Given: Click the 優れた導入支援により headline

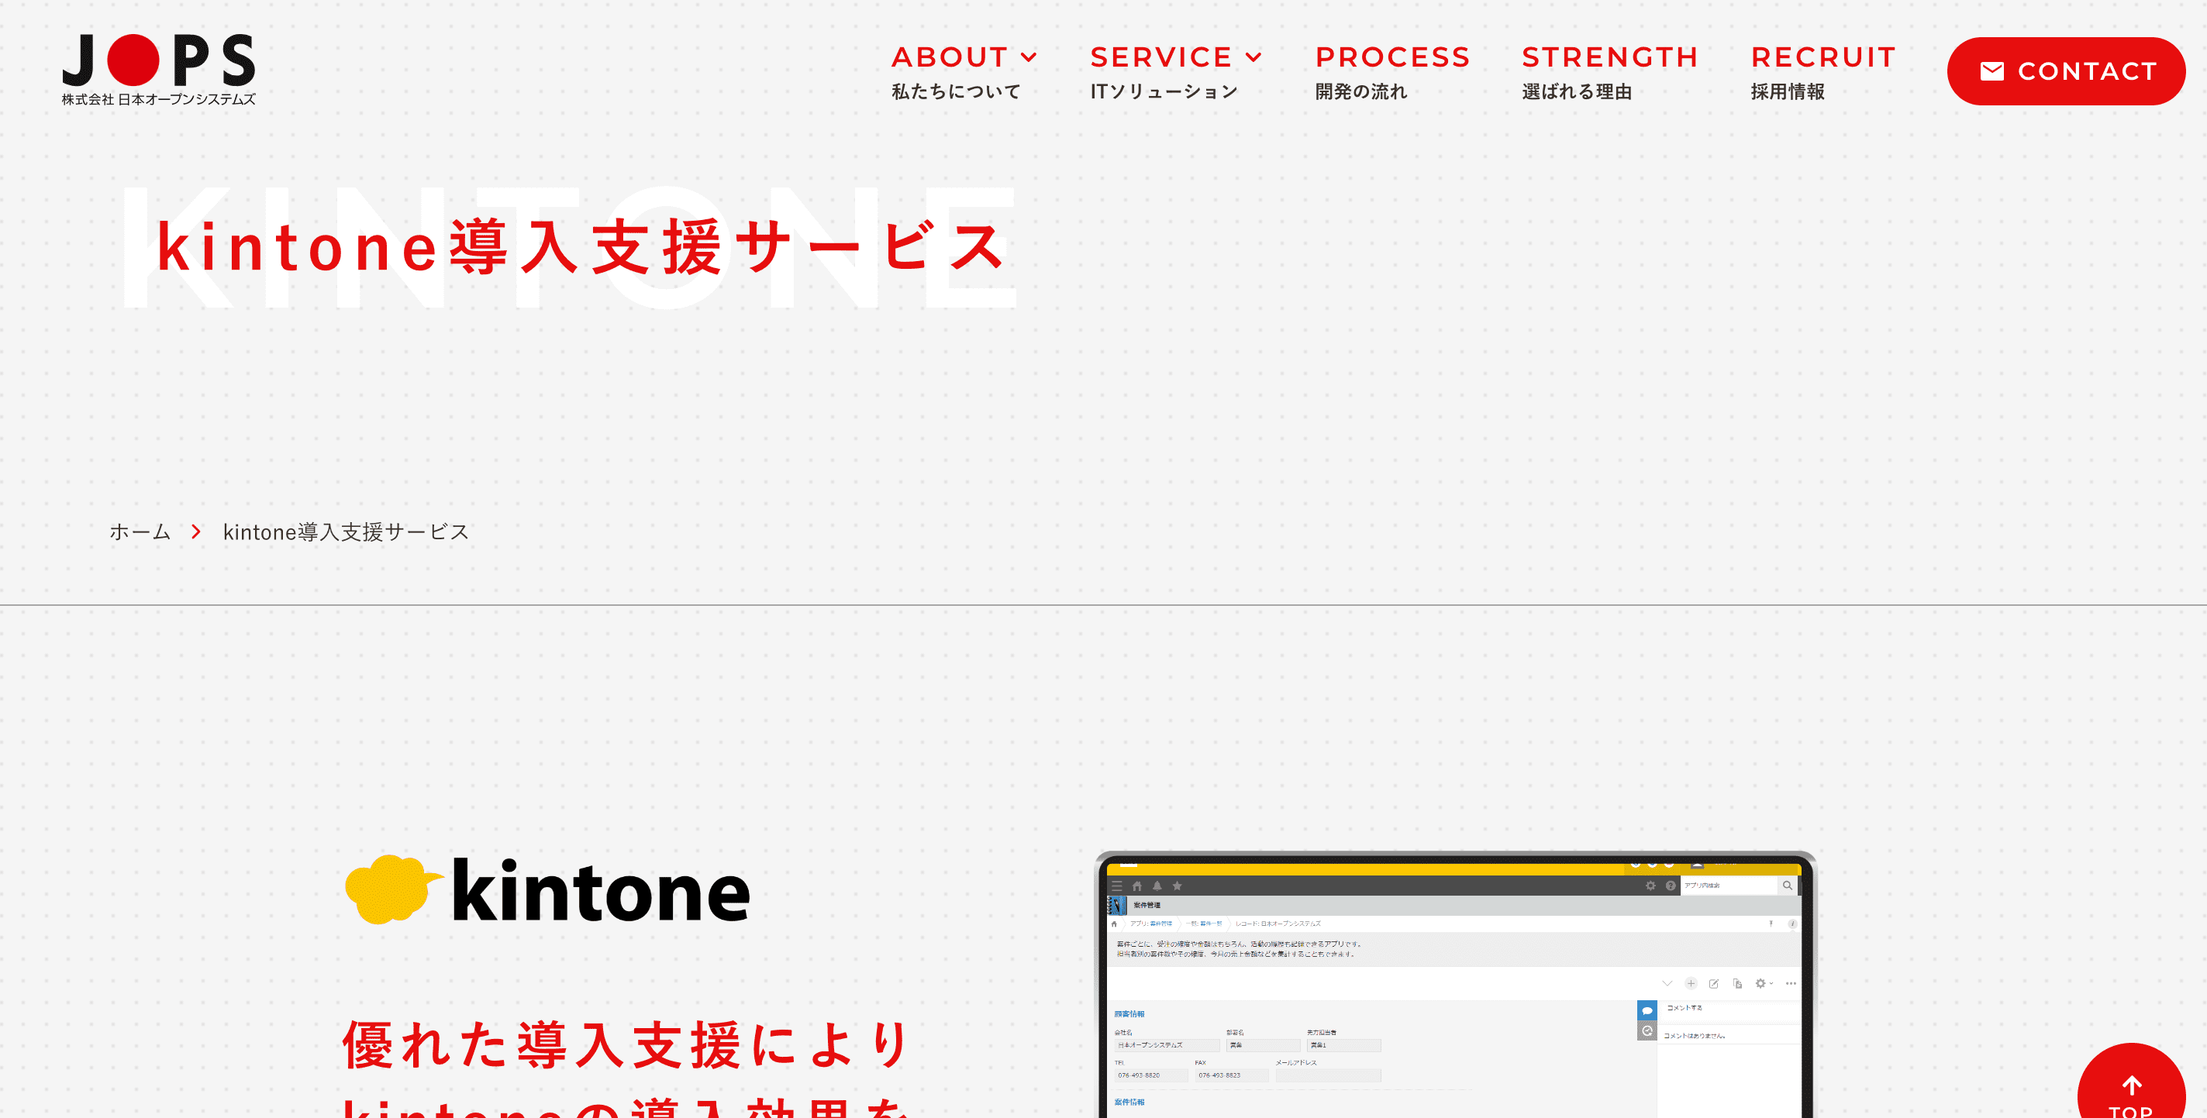Looking at the screenshot, I should tap(626, 1044).
